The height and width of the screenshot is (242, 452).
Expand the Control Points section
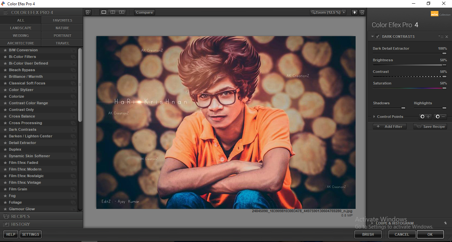(x=374, y=117)
